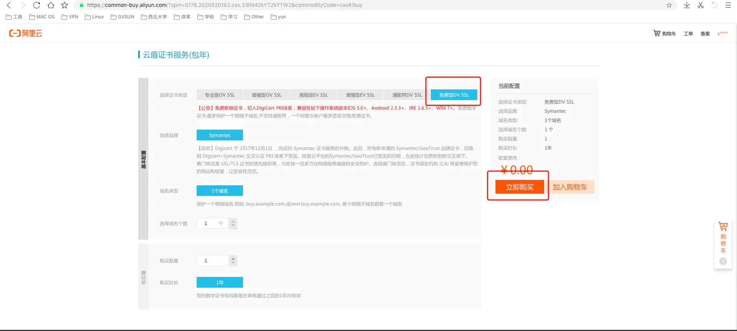Choose the 1年 purchase duration option
This screenshot has width=737, height=331.
pyautogui.click(x=220, y=282)
